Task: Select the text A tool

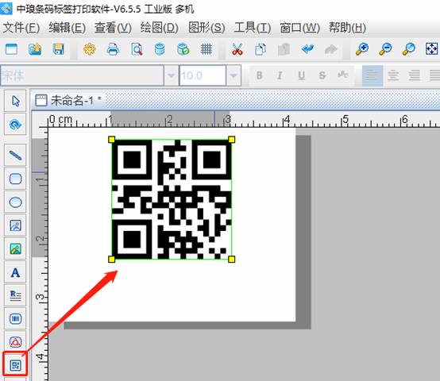Action: pos(15,272)
